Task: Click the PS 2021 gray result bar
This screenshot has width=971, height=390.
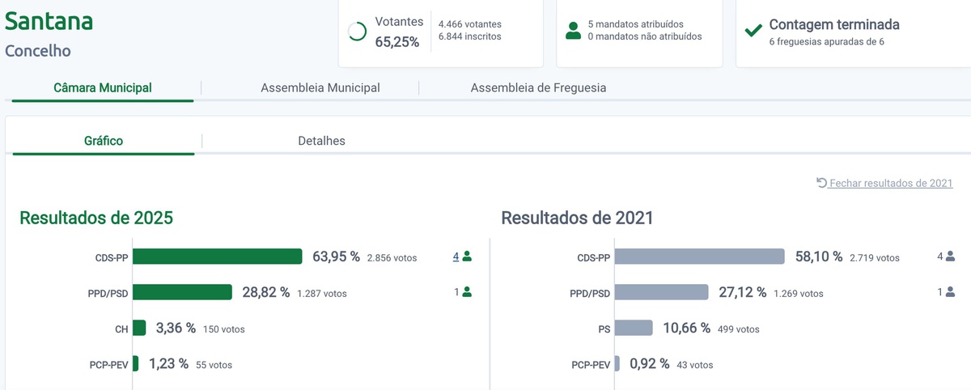Action: click(634, 328)
